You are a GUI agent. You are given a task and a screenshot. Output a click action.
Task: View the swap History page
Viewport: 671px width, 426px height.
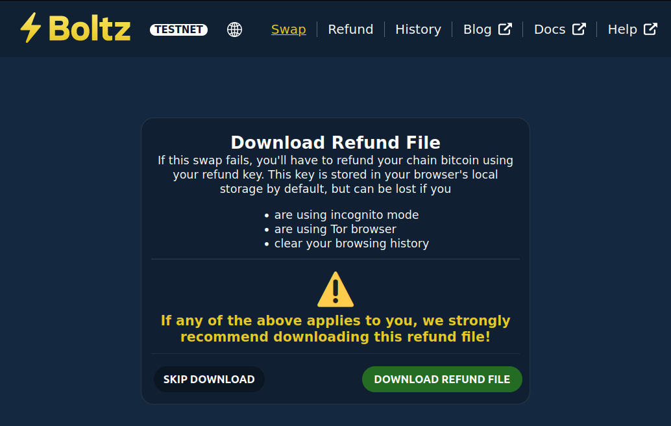(418, 29)
